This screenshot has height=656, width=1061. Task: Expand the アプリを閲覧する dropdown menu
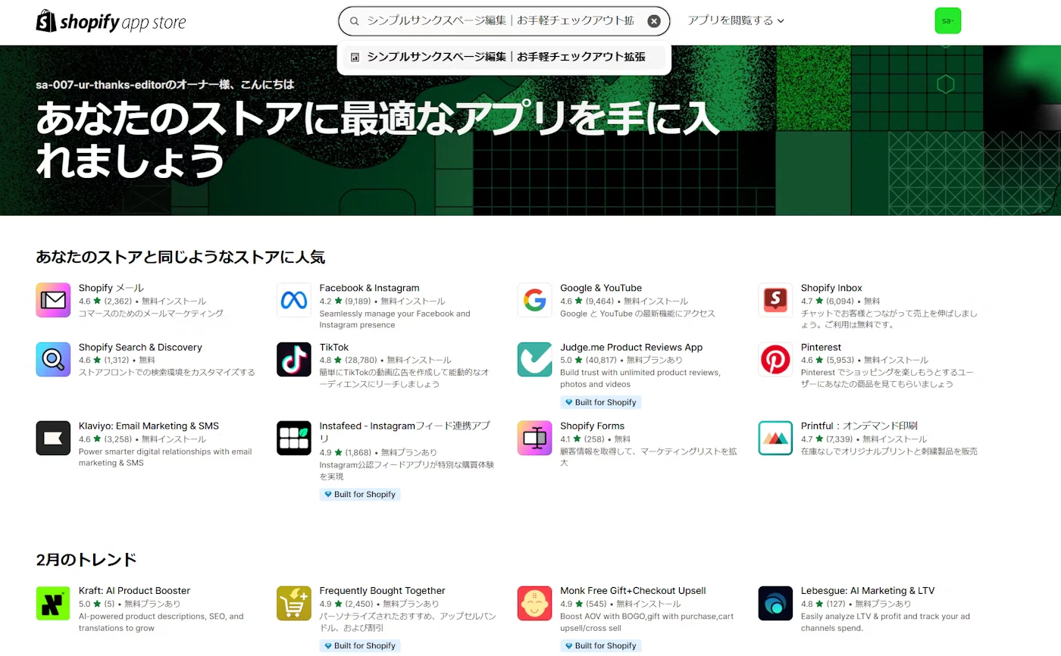pyautogui.click(x=736, y=21)
